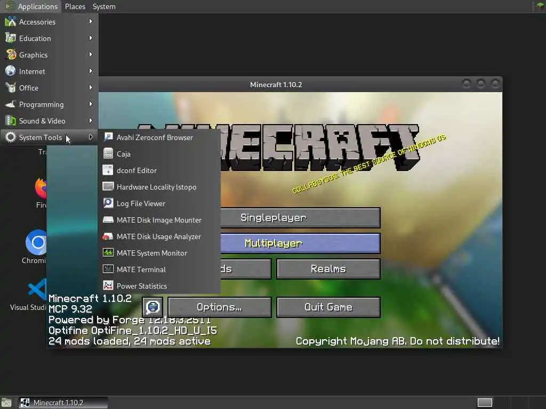
Task: Open the System menu
Action: tap(104, 6)
